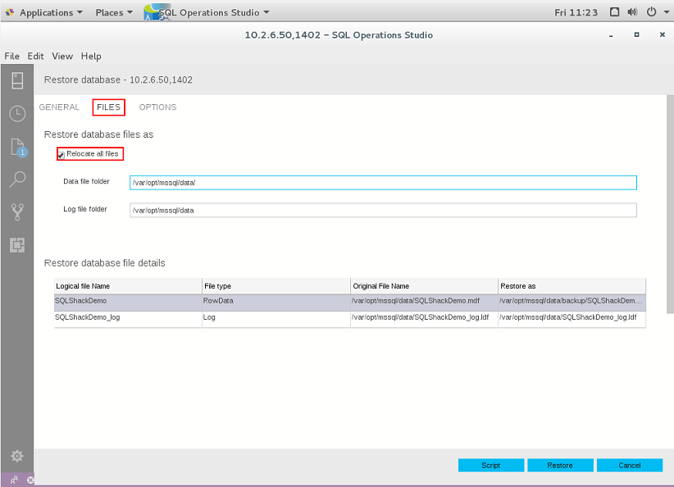The width and height of the screenshot is (674, 487).
Task: Click the Cancel button
Action: pyautogui.click(x=630, y=465)
